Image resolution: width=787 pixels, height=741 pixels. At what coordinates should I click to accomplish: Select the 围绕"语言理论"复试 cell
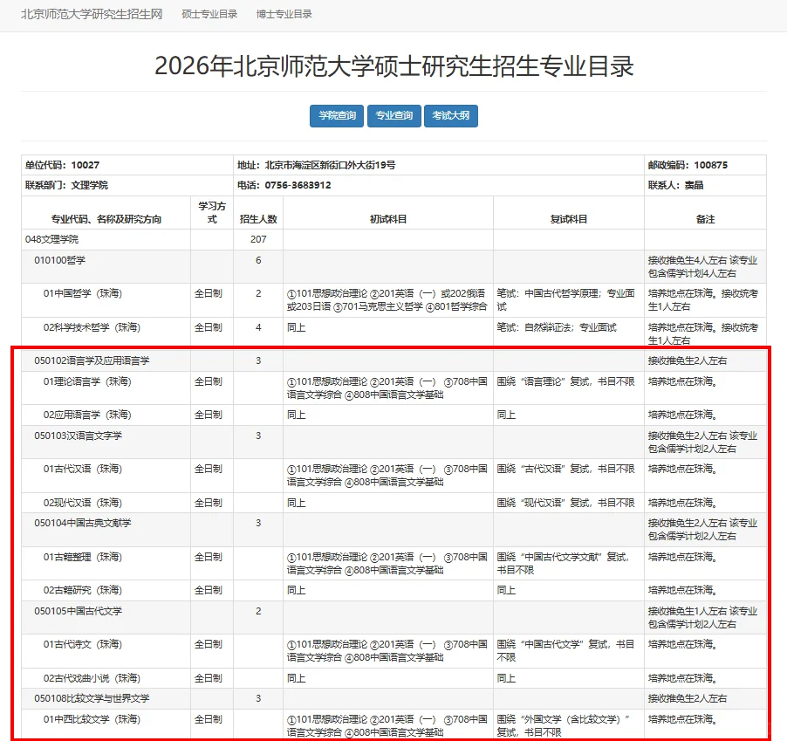pyautogui.click(x=569, y=388)
